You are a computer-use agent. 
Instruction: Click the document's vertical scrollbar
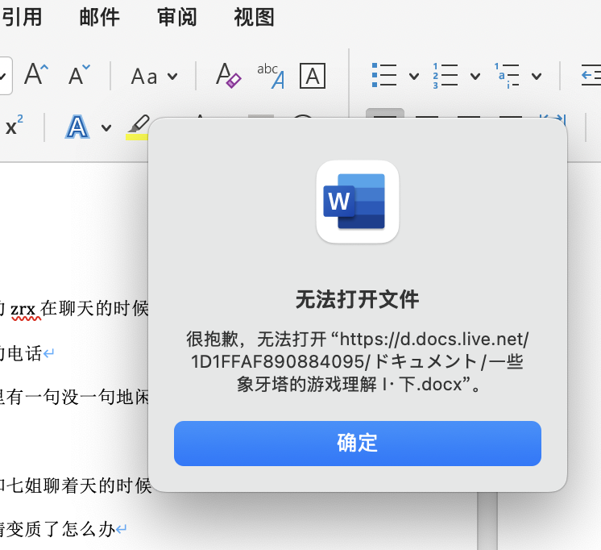[487, 521]
